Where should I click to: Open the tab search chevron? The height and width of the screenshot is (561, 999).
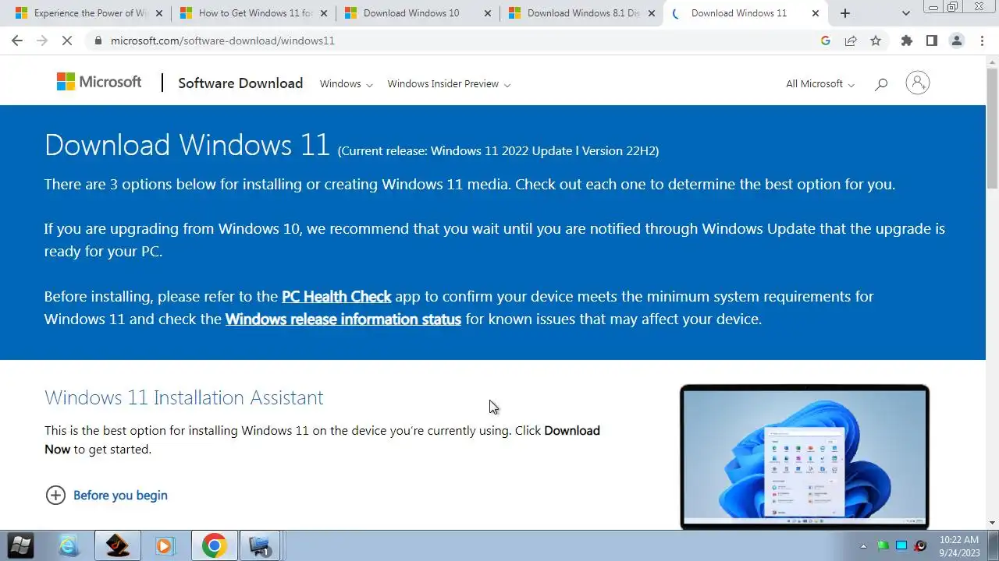905,13
